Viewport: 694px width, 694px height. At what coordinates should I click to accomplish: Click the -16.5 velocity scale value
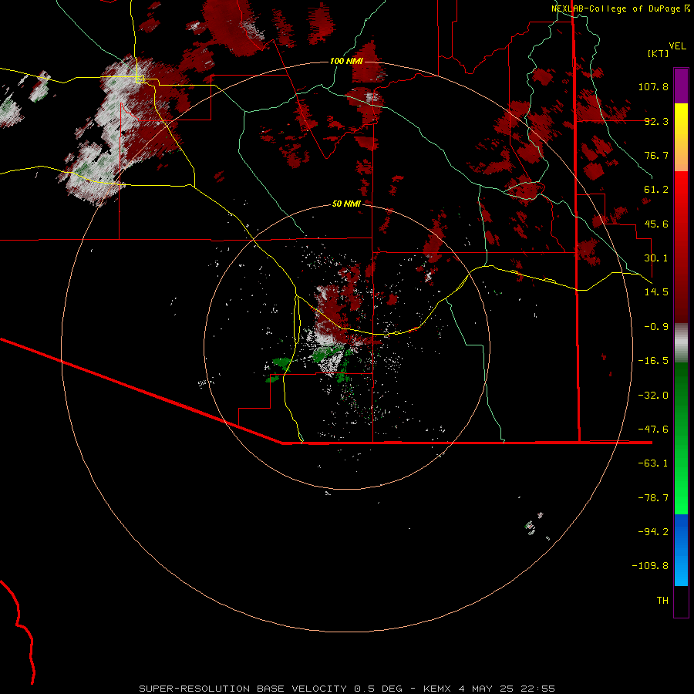click(653, 361)
